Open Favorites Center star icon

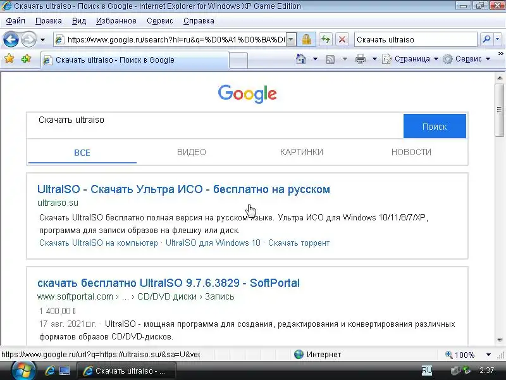[x=9, y=58]
